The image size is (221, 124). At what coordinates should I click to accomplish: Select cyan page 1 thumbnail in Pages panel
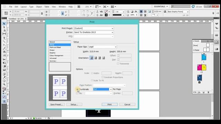pyautogui.click(x=204, y=57)
